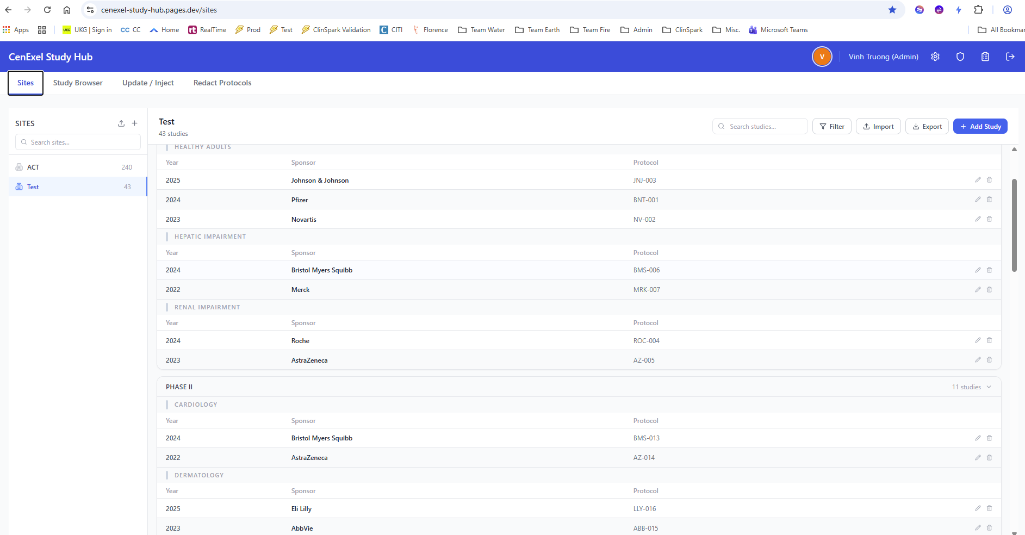Open the Microsoft Teams bookmark
The width and height of the screenshot is (1025, 535).
[778, 30]
